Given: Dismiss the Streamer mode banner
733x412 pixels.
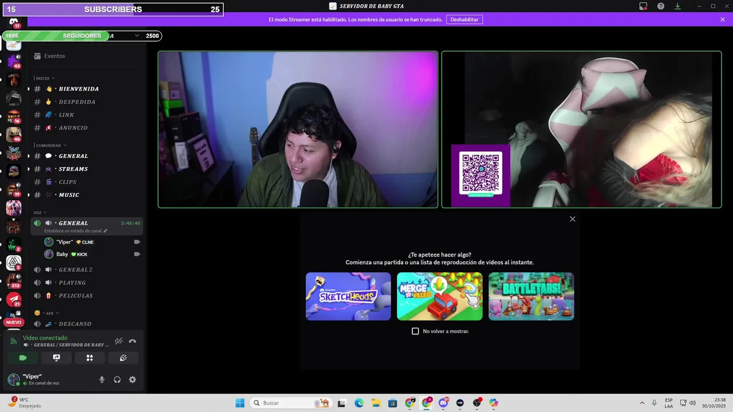Looking at the screenshot, I should (x=723, y=19).
